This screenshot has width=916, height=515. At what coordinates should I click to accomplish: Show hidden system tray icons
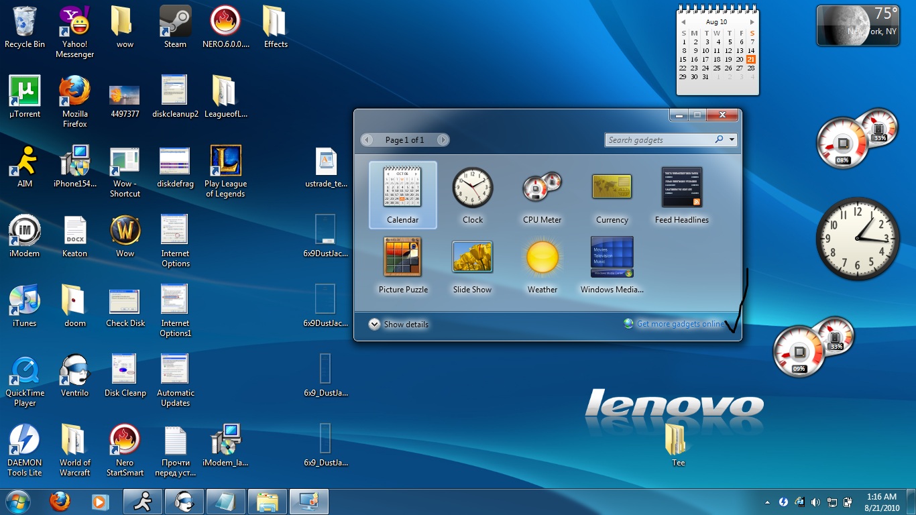(x=767, y=502)
